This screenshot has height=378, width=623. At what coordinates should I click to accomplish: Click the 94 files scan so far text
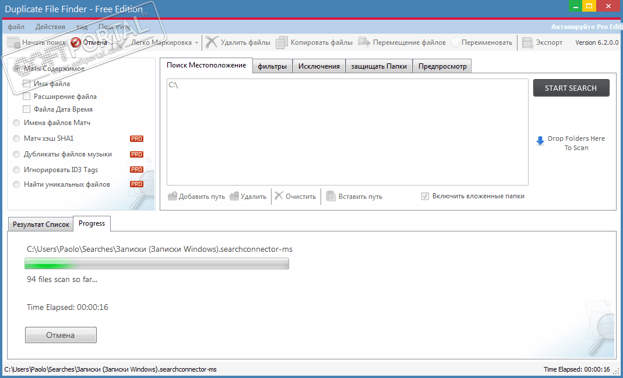(62, 279)
